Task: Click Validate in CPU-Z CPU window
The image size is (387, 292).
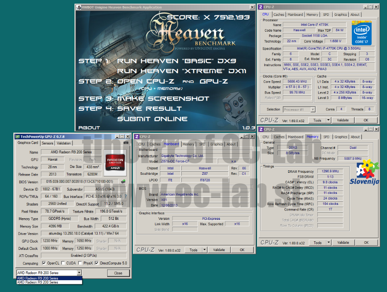Action: click(343, 120)
